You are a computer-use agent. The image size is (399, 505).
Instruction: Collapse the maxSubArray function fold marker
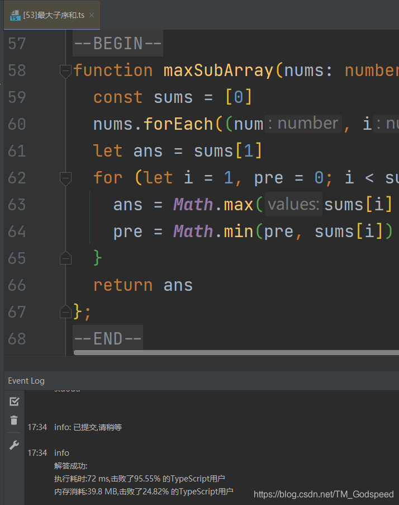65,71
